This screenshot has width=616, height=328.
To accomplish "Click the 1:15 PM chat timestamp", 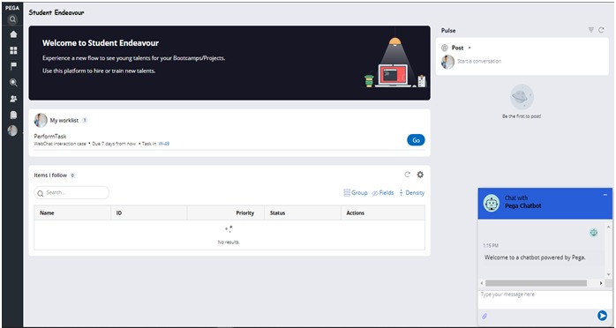I will (x=491, y=246).
